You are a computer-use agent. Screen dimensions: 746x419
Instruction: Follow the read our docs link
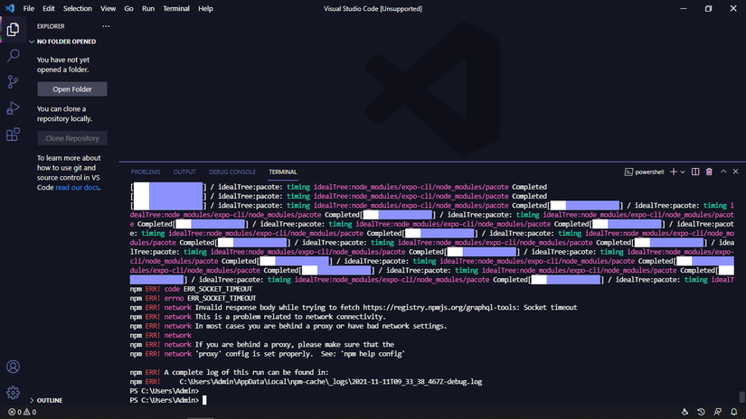pyautogui.click(x=77, y=187)
